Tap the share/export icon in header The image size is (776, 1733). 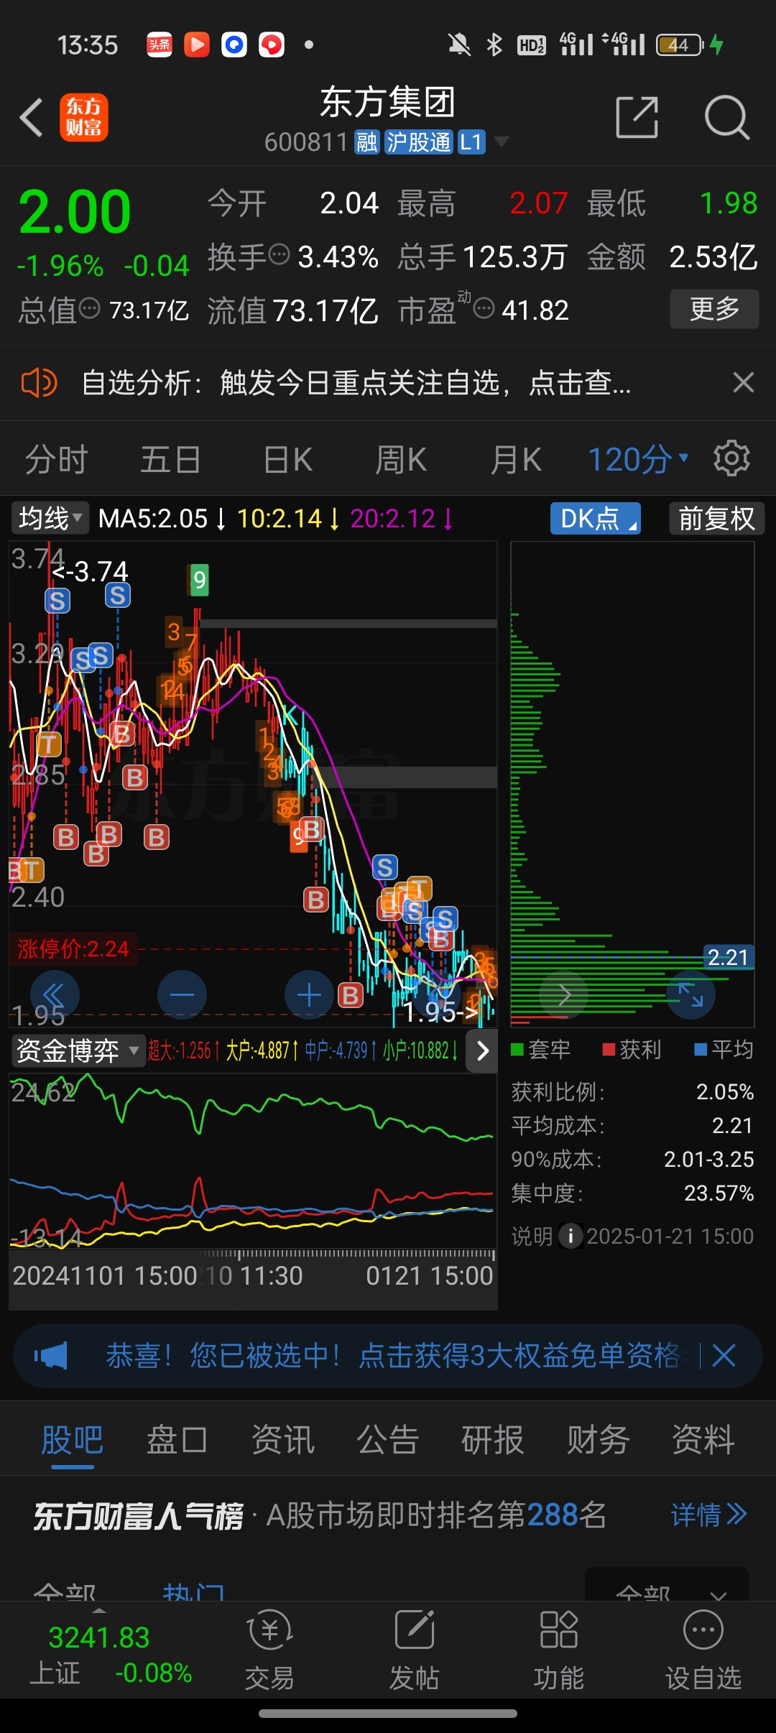637,117
